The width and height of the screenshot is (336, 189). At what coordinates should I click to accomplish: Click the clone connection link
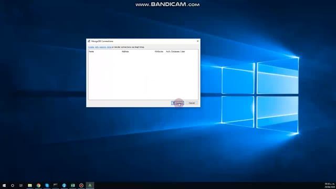pyautogui.click(x=109, y=47)
